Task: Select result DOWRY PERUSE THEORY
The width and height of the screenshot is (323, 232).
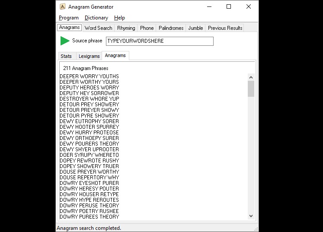Action: [x=89, y=206]
